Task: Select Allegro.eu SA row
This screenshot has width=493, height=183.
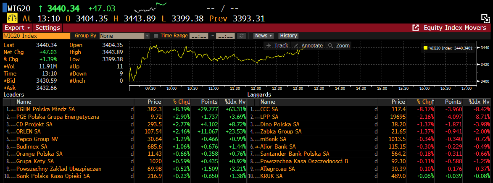Action: click(x=369, y=169)
